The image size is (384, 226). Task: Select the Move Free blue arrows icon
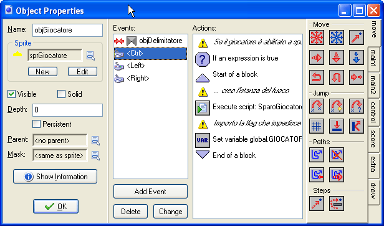coord(337,37)
